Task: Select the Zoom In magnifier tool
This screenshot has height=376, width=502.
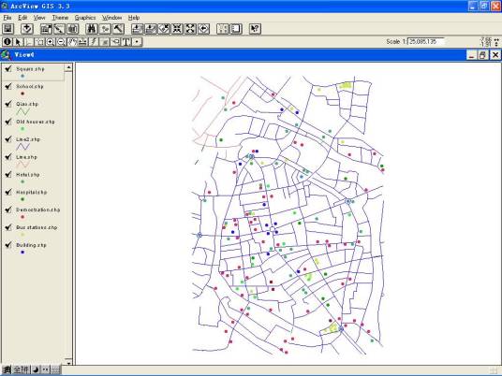Action: coord(51,42)
